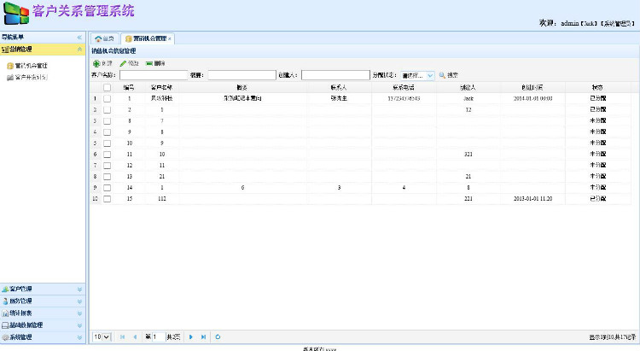
Task: Go to the next page in pagination
Action: tap(190, 337)
